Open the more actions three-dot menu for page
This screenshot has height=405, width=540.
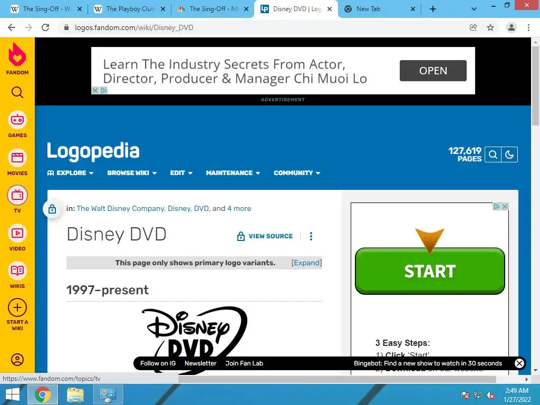[x=311, y=236]
